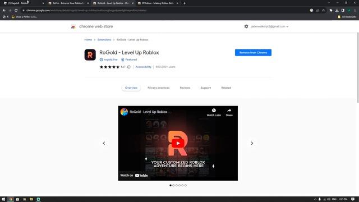Show hidden system tray icons
Screen dimensions: 359x202
[315, 199]
